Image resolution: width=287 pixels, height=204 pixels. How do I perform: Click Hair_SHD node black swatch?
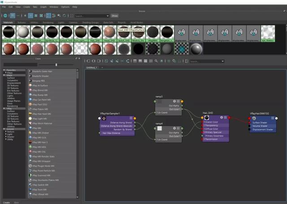pos(207,117)
